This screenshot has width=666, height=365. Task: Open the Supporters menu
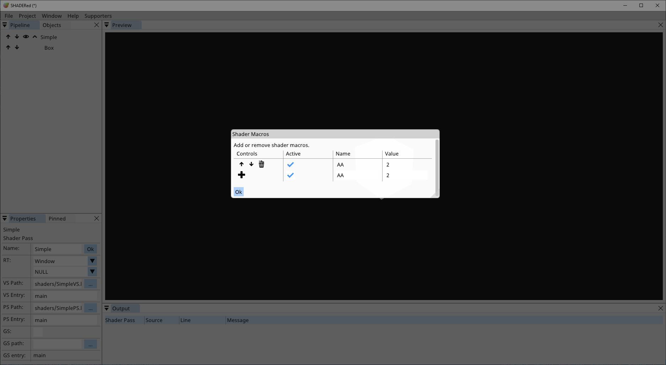98,16
